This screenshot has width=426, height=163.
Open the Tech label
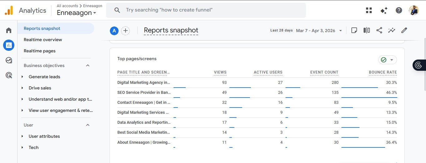34,147
